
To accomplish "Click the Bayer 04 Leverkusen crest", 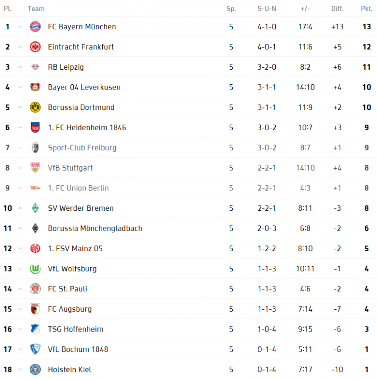I will tap(35, 87).
